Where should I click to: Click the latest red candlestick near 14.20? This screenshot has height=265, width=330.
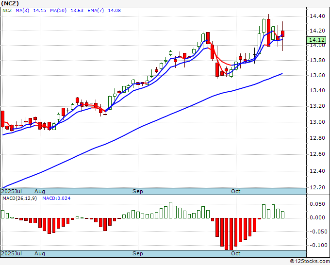click(x=282, y=34)
